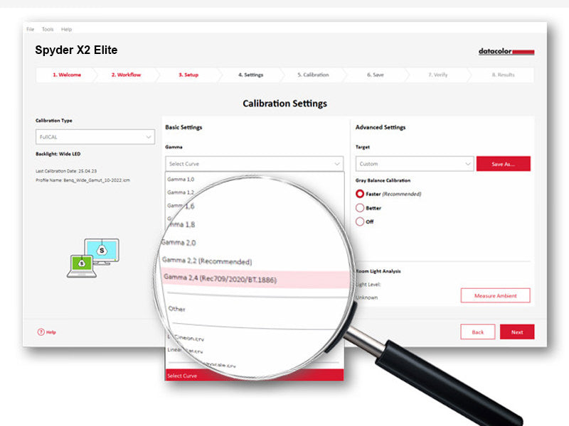
Task: Click the Help question mark icon
Action: coord(41,332)
